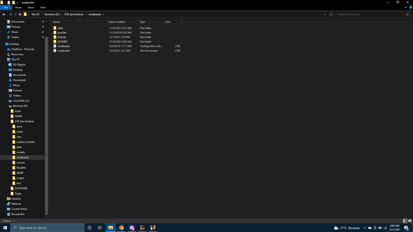Select GTA San Andreas in the tree
Screen dimensions: 413x232
(x=24, y=121)
